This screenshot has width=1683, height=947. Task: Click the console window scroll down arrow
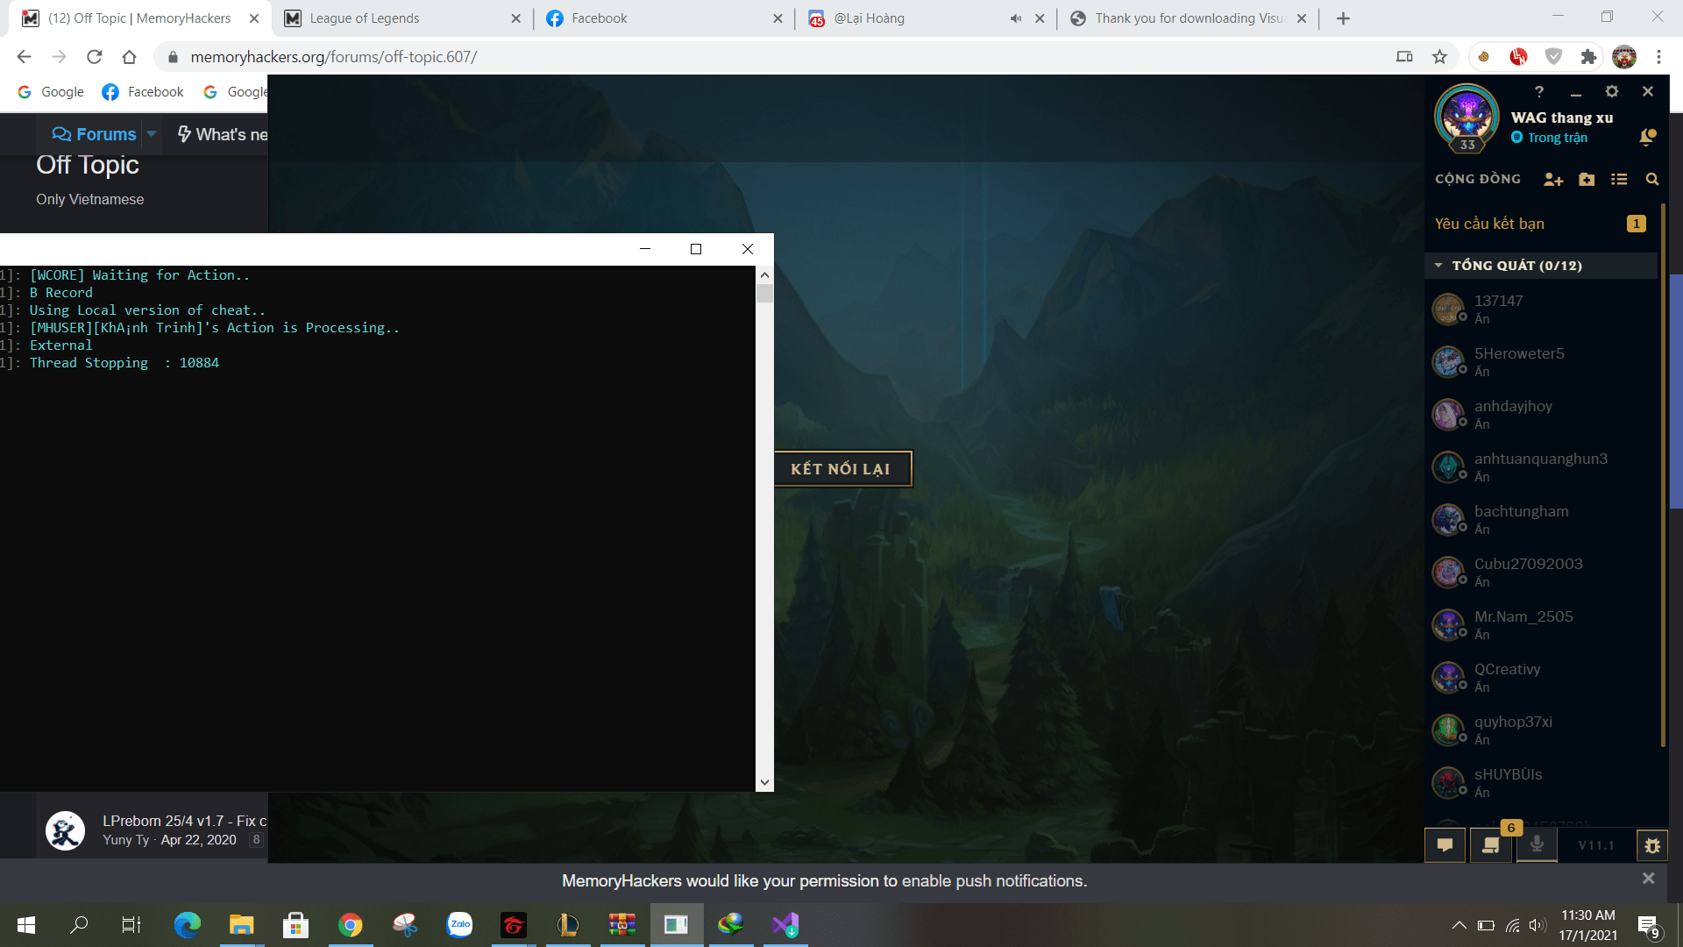pos(764,782)
